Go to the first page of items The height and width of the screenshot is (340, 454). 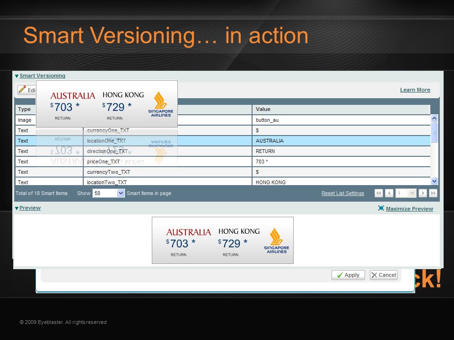[x=379, y=193]
